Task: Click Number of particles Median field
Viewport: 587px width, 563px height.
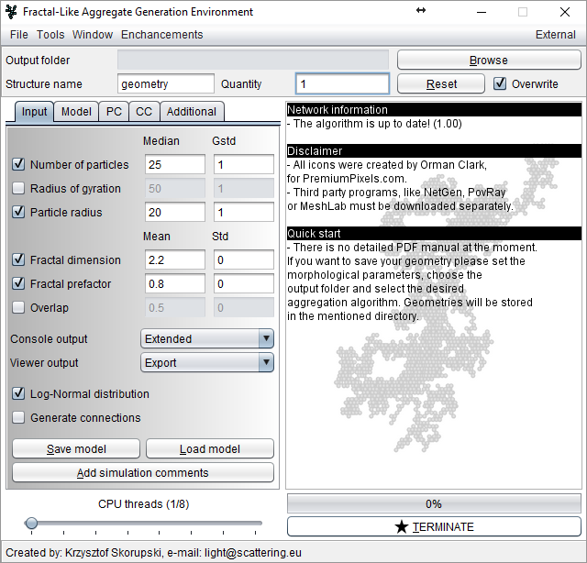Action: pos(175,164)
